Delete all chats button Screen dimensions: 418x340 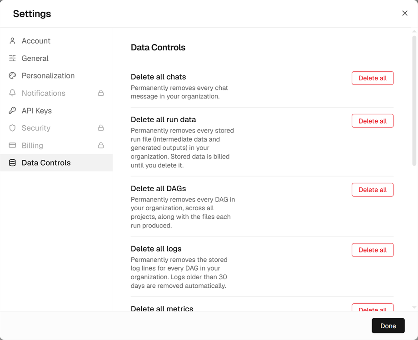pos(373,78)
